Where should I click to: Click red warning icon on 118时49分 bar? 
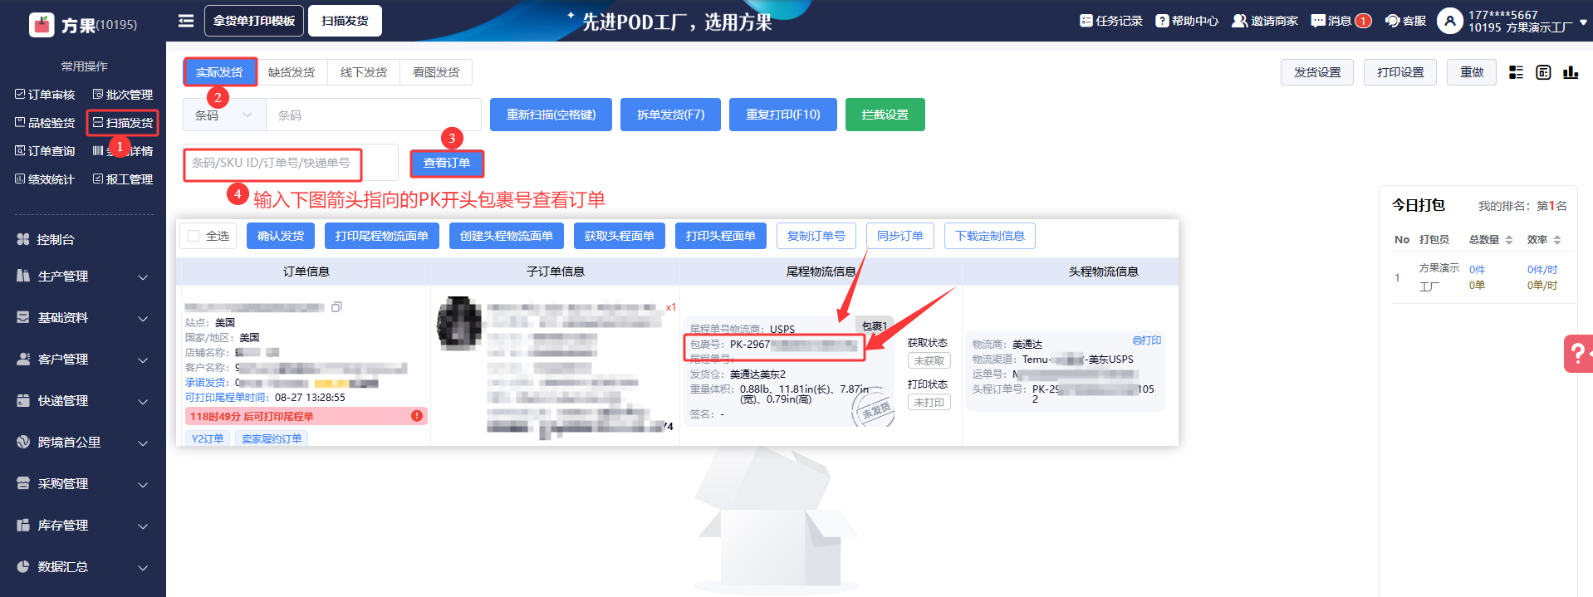[x=417, y=416]
